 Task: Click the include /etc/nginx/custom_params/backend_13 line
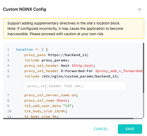[71, 76]
